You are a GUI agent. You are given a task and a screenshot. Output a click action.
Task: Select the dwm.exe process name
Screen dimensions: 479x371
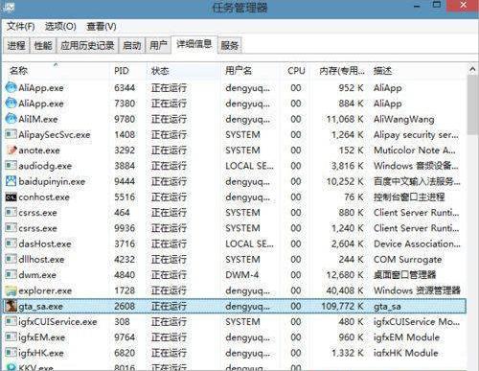click(37, 275)
